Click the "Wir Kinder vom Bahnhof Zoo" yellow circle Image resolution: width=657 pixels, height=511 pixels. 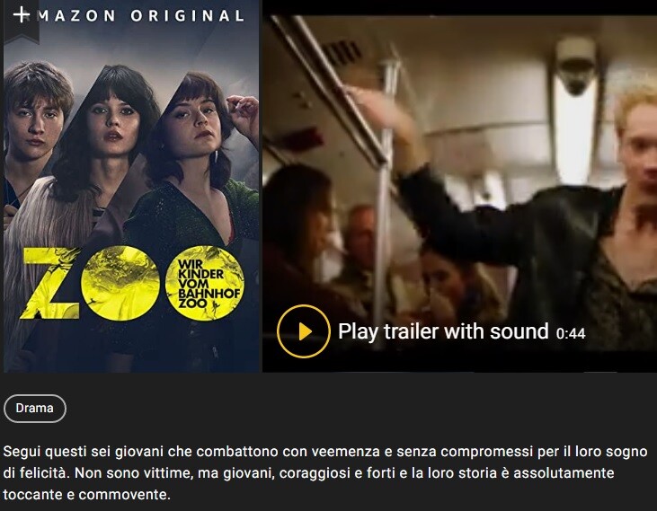tap(205, 283)
